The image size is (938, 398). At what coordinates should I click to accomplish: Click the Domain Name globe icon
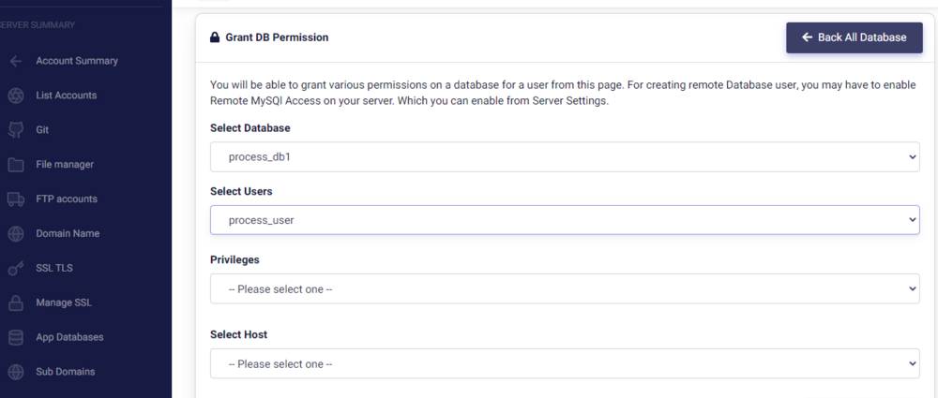click(15, 233)
